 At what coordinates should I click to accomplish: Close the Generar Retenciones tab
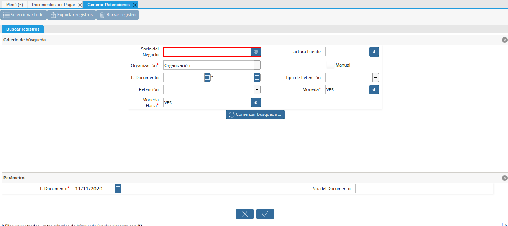point(134,5)
